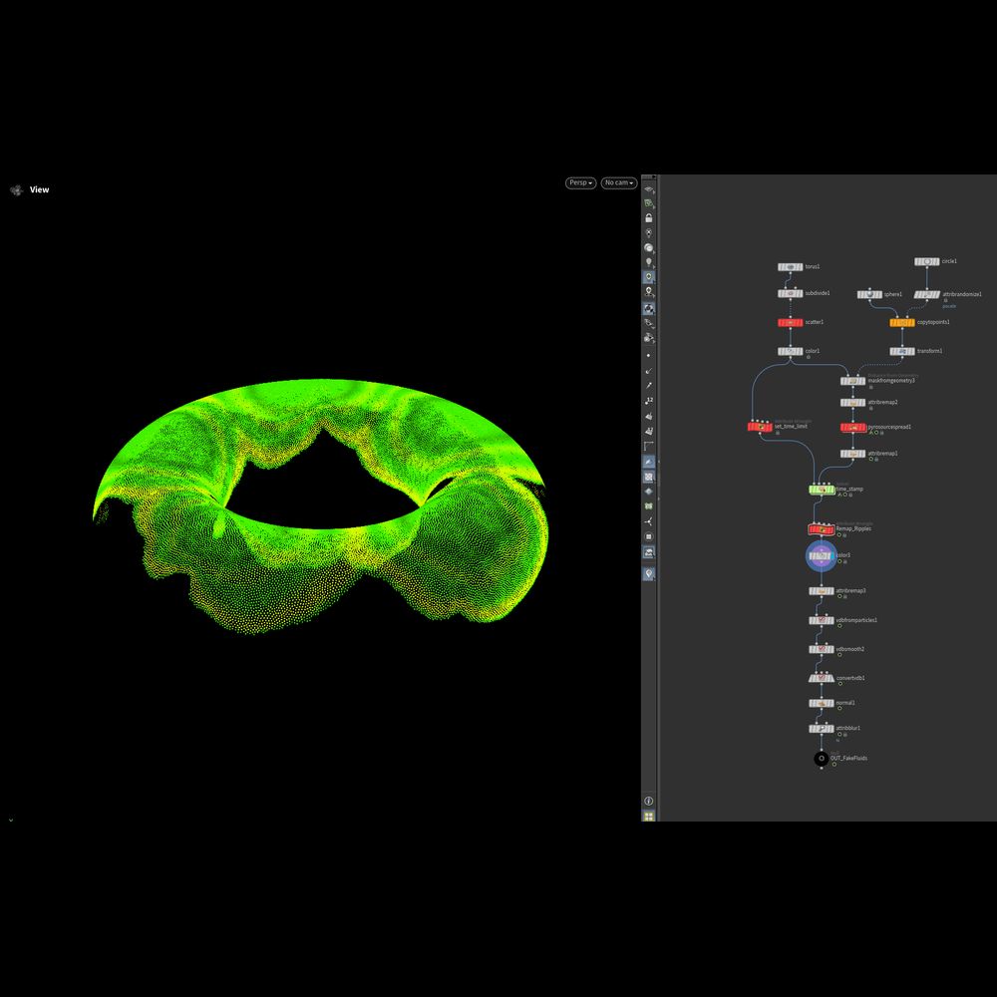Open the Persp viewport dropdown
This screenshot has height=997, width=997.
(580, 183)
